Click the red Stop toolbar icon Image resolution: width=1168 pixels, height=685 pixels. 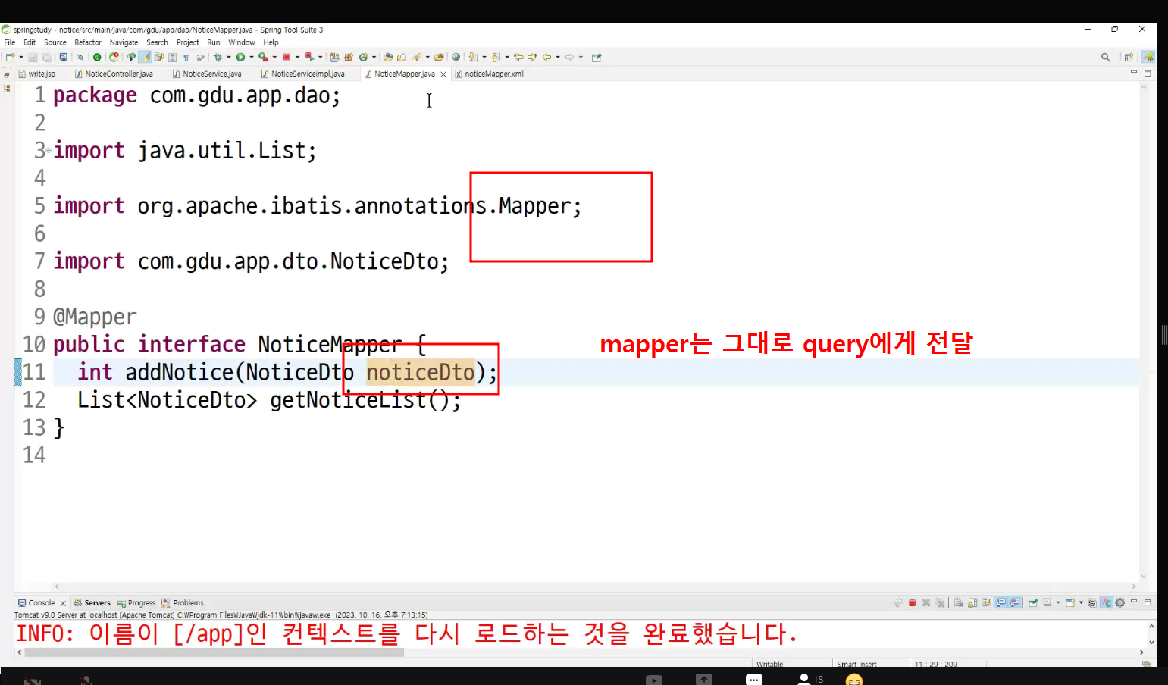click(287, 57)
